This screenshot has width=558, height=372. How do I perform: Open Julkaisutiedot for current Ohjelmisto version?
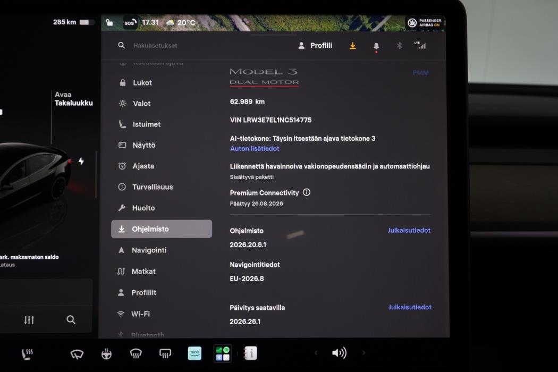point(409,230)
